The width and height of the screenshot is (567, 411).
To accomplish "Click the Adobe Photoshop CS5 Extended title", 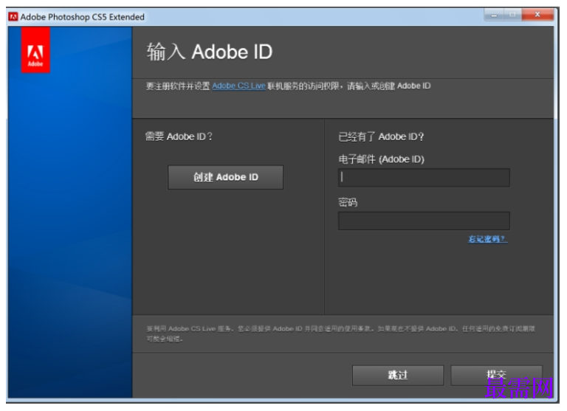I will (x=83, y=17).
